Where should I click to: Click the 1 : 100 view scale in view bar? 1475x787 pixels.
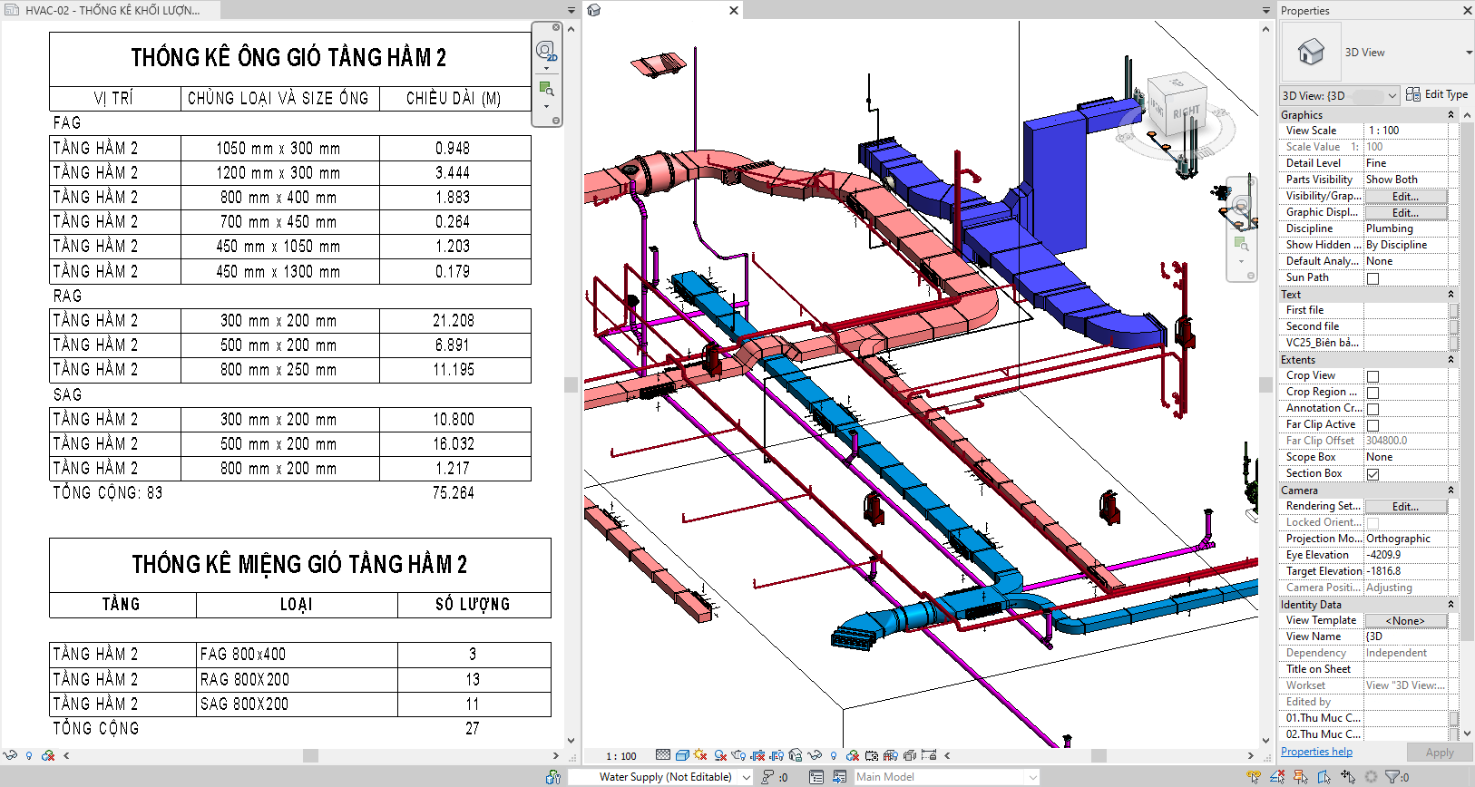621,756
